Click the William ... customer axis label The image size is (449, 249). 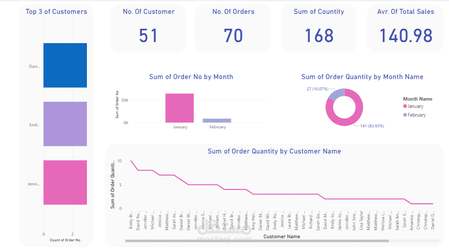pyautogui.click(x=217, y=220)
